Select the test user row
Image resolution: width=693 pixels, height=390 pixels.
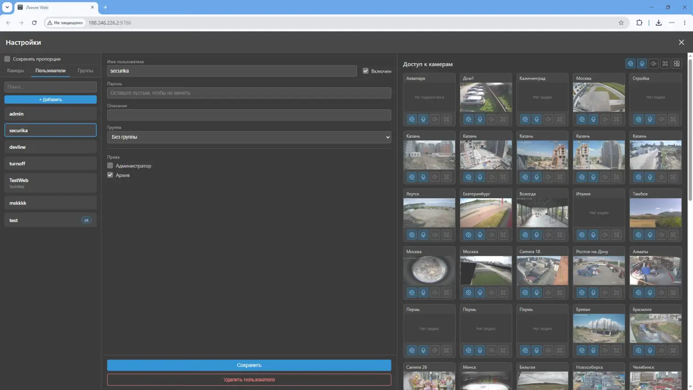[50, 220]
